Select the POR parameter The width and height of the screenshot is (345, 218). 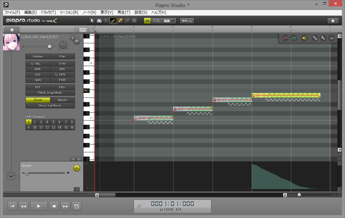click(x=63, y=80)
